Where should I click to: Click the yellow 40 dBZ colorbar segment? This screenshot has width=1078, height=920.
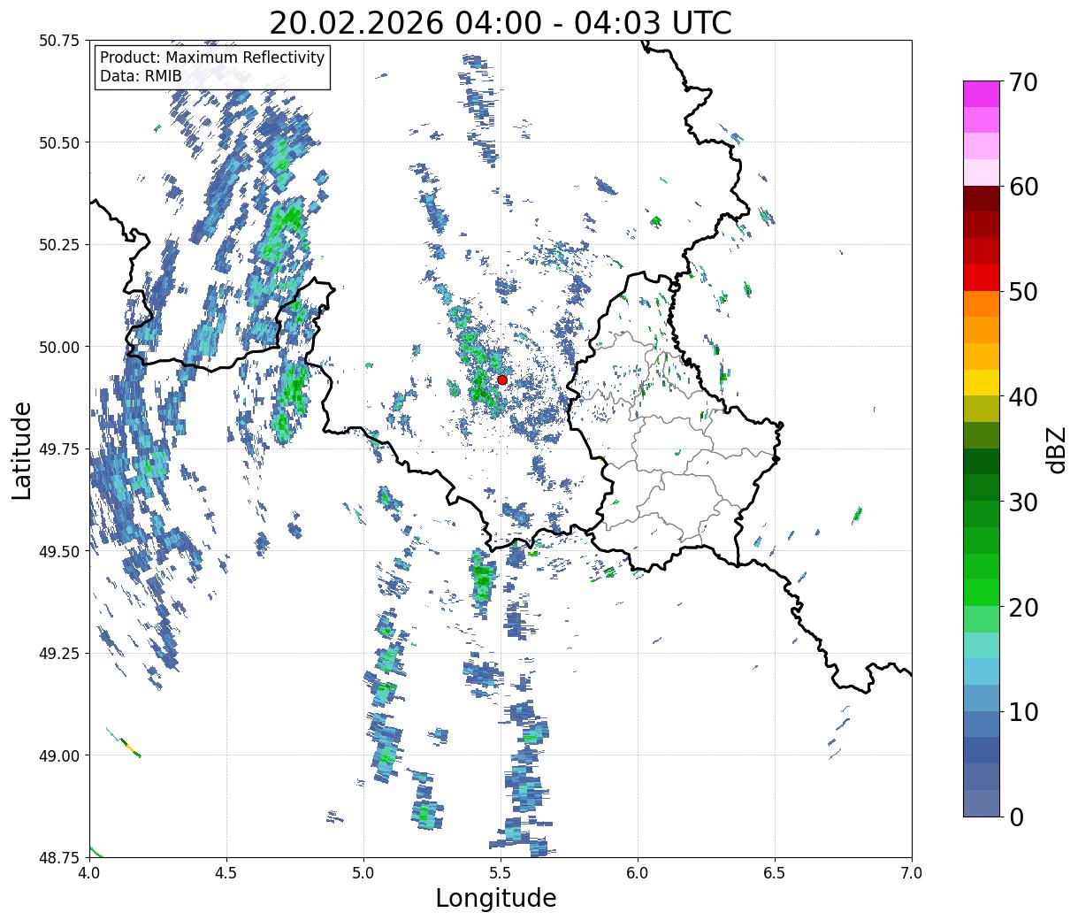pyautogui.click(x=981, y=382)
